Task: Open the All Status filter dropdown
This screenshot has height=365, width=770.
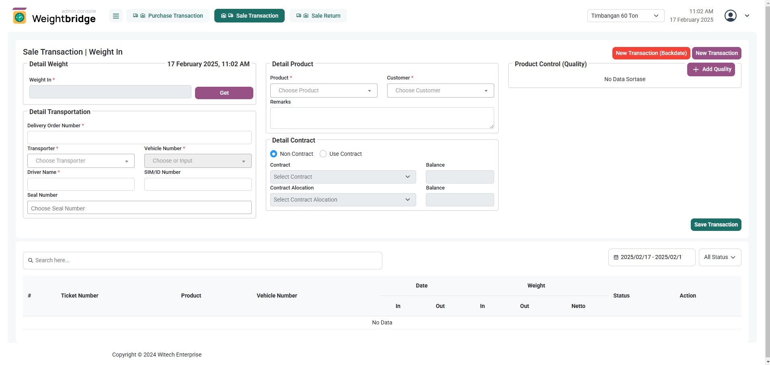Action: [720, 257]
